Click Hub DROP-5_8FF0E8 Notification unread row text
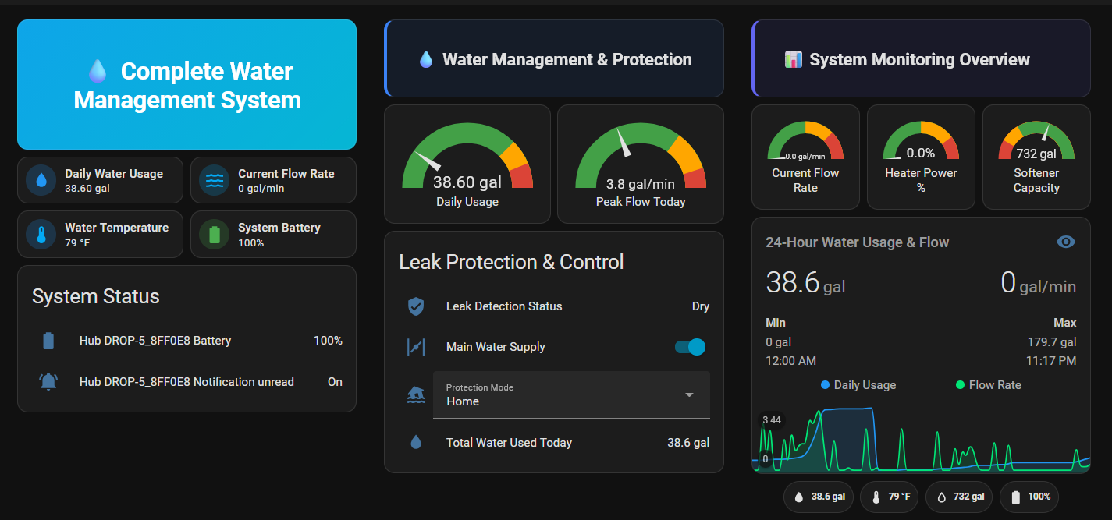This screenshot has height=520, width=1112. 187,382
